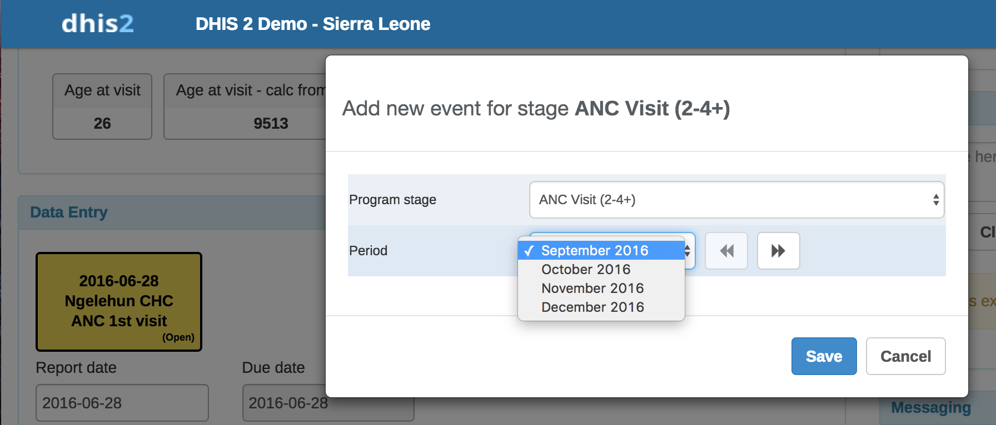
Task: Click the DHIS 2 Demo - Sierra Leone title
Action: click(x=313, y=24)
